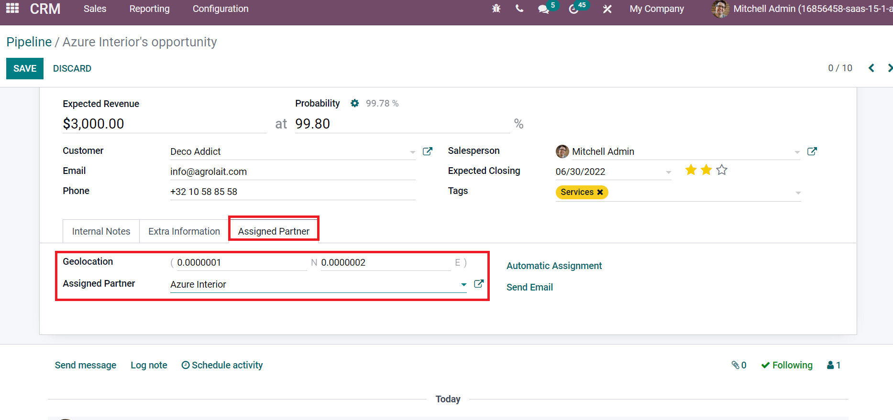Click Probability field 99.80
The image size is (893, 420).
(402, 124)
